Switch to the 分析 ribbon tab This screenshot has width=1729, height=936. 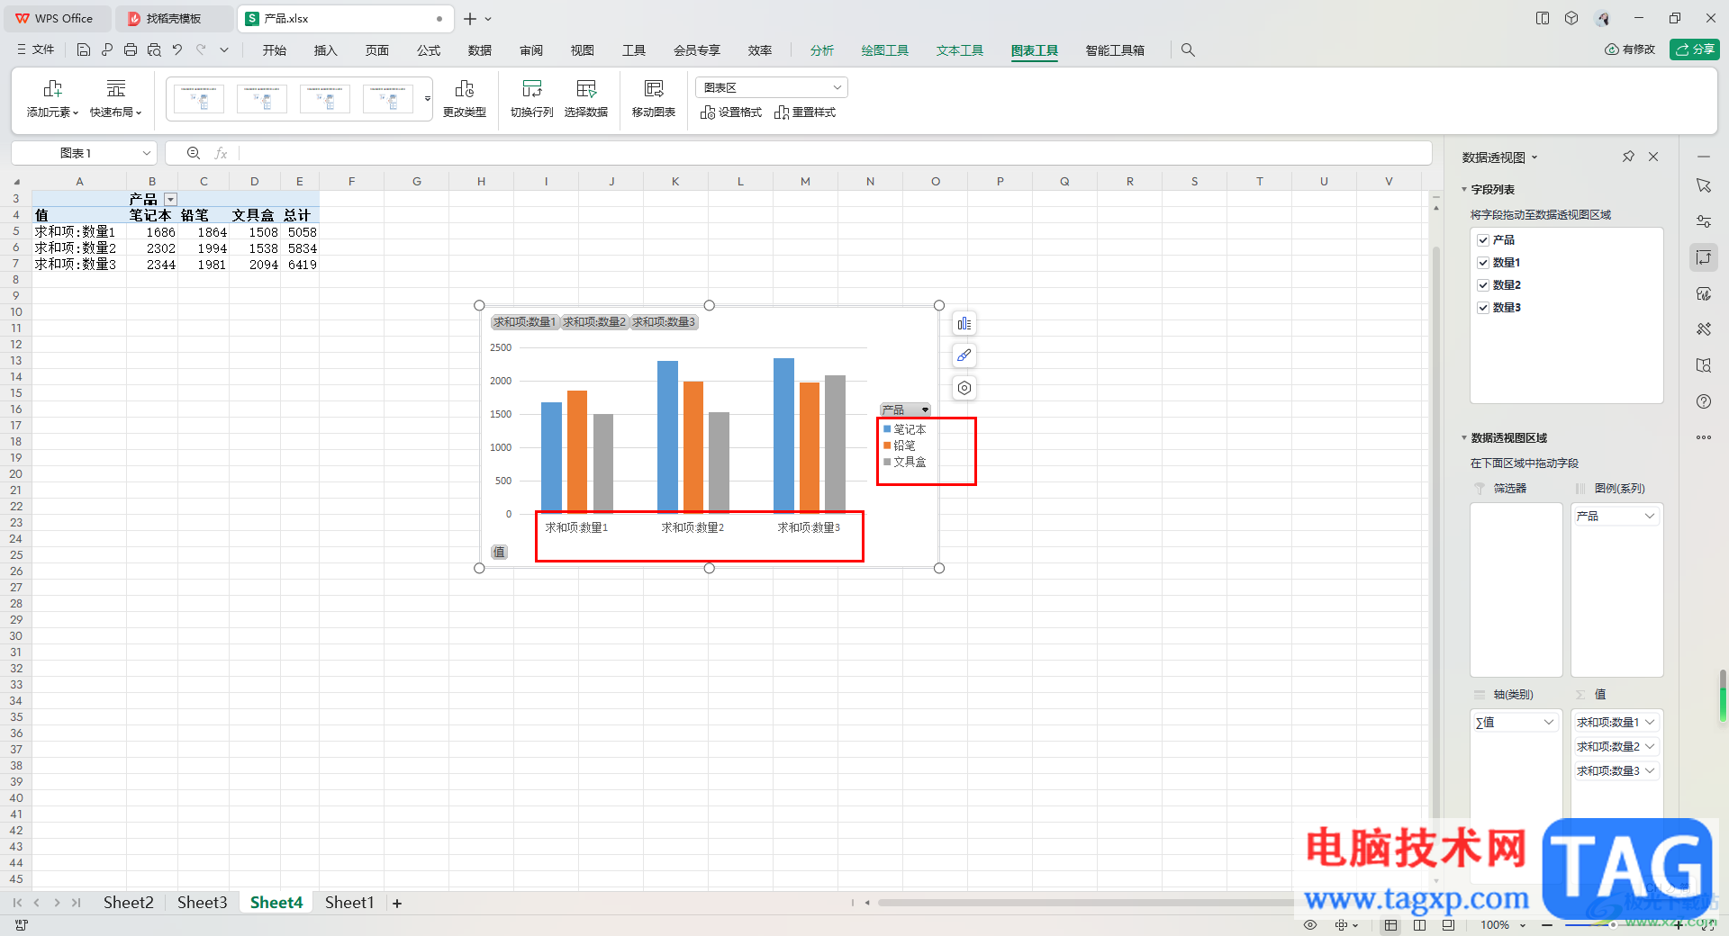(821, 50)
